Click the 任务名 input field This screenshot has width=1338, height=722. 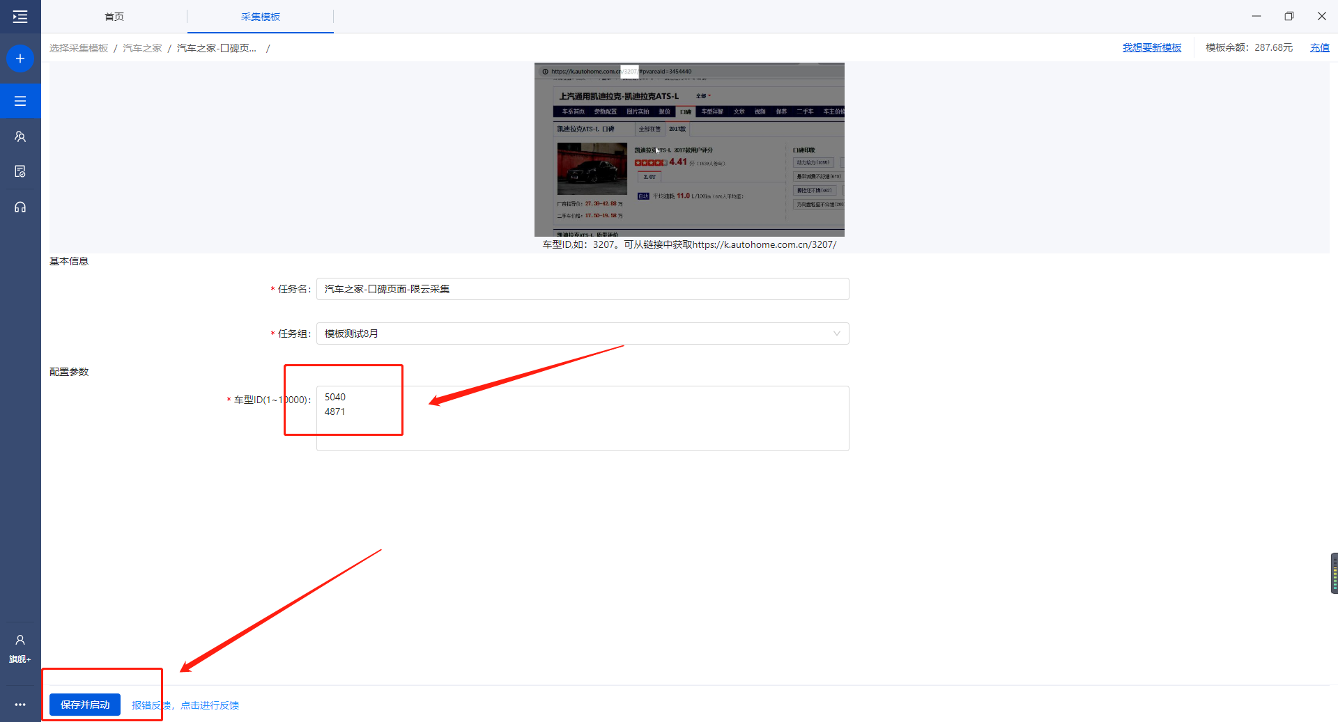[583, 289]
